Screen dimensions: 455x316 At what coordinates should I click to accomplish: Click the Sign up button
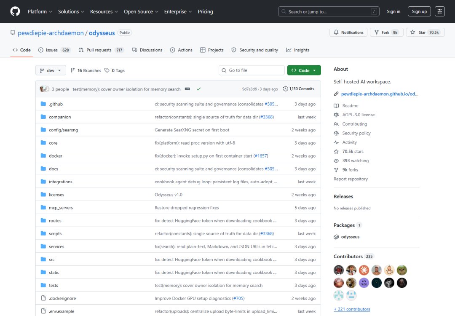419,11
